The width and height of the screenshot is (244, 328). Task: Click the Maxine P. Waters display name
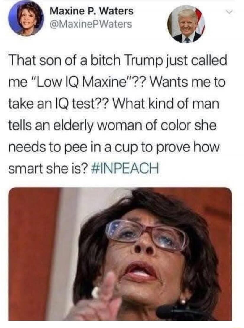click(x=91, y=11)
